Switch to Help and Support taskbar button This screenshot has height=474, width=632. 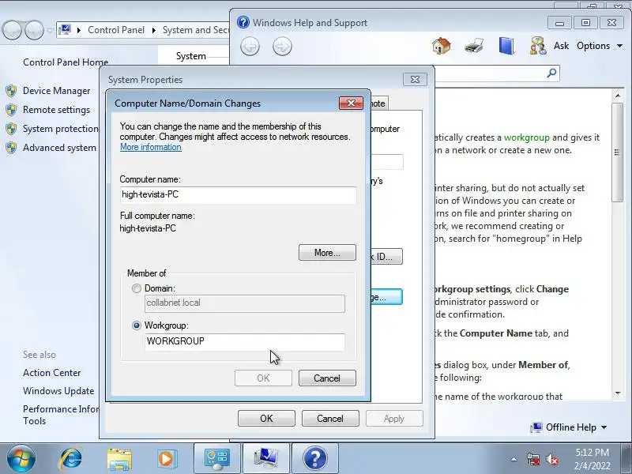click(314, 458)
